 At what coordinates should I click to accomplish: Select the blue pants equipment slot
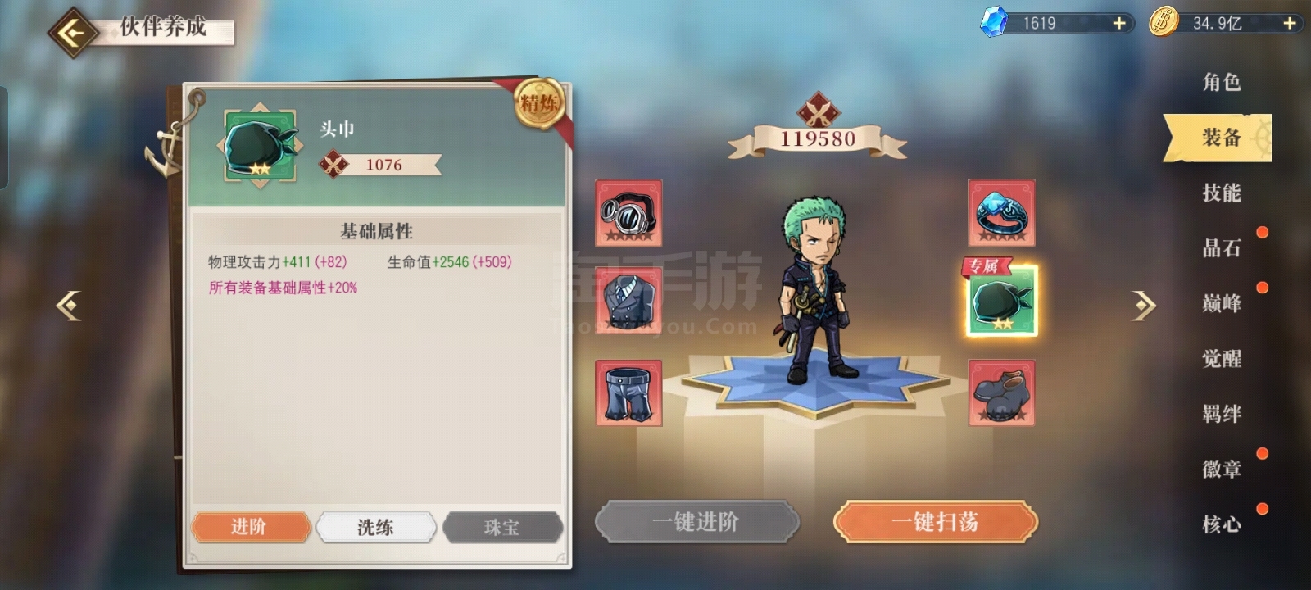click(x=628, y=393)
